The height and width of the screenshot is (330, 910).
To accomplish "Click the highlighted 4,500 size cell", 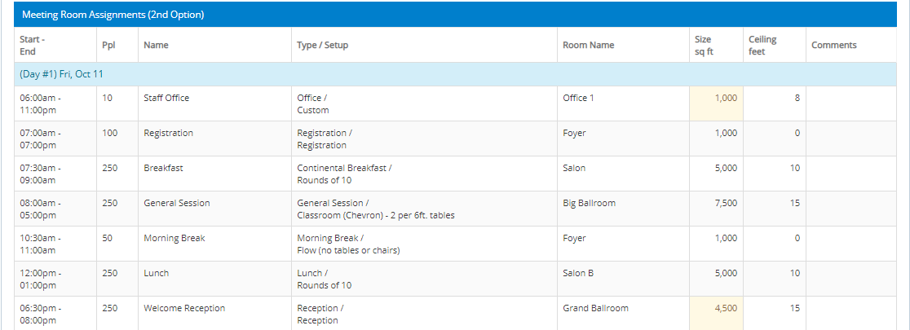I will pyautogui.click(x=725, y=308).
